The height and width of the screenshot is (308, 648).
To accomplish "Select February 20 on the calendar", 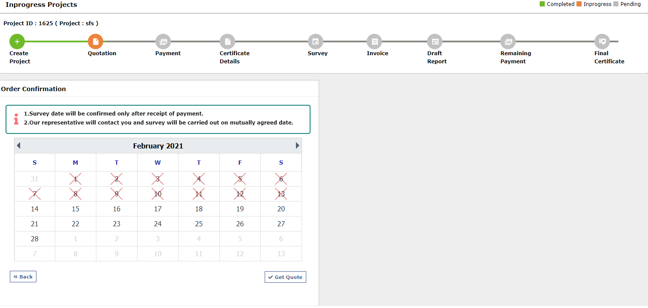I will pos(281,209).
